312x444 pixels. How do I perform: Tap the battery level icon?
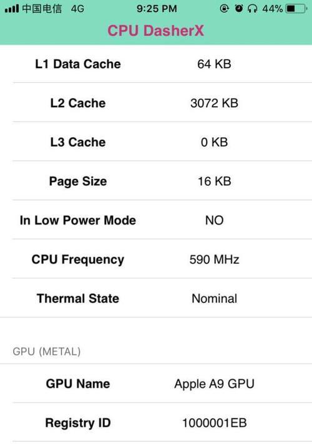[296, 9]
